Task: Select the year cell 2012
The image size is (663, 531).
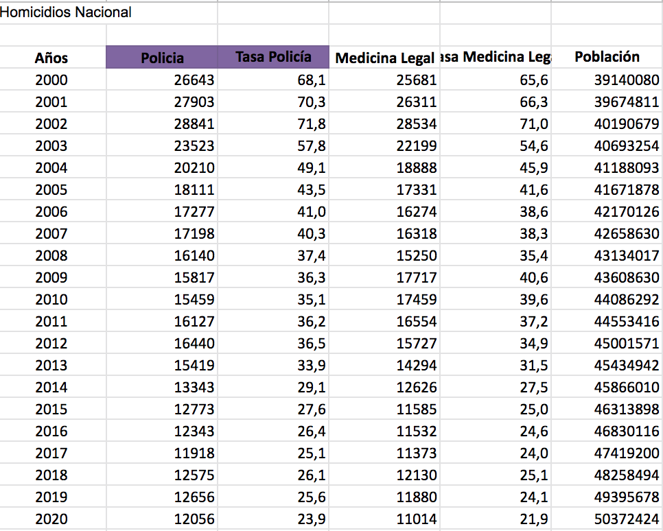Action: point(51,344)
